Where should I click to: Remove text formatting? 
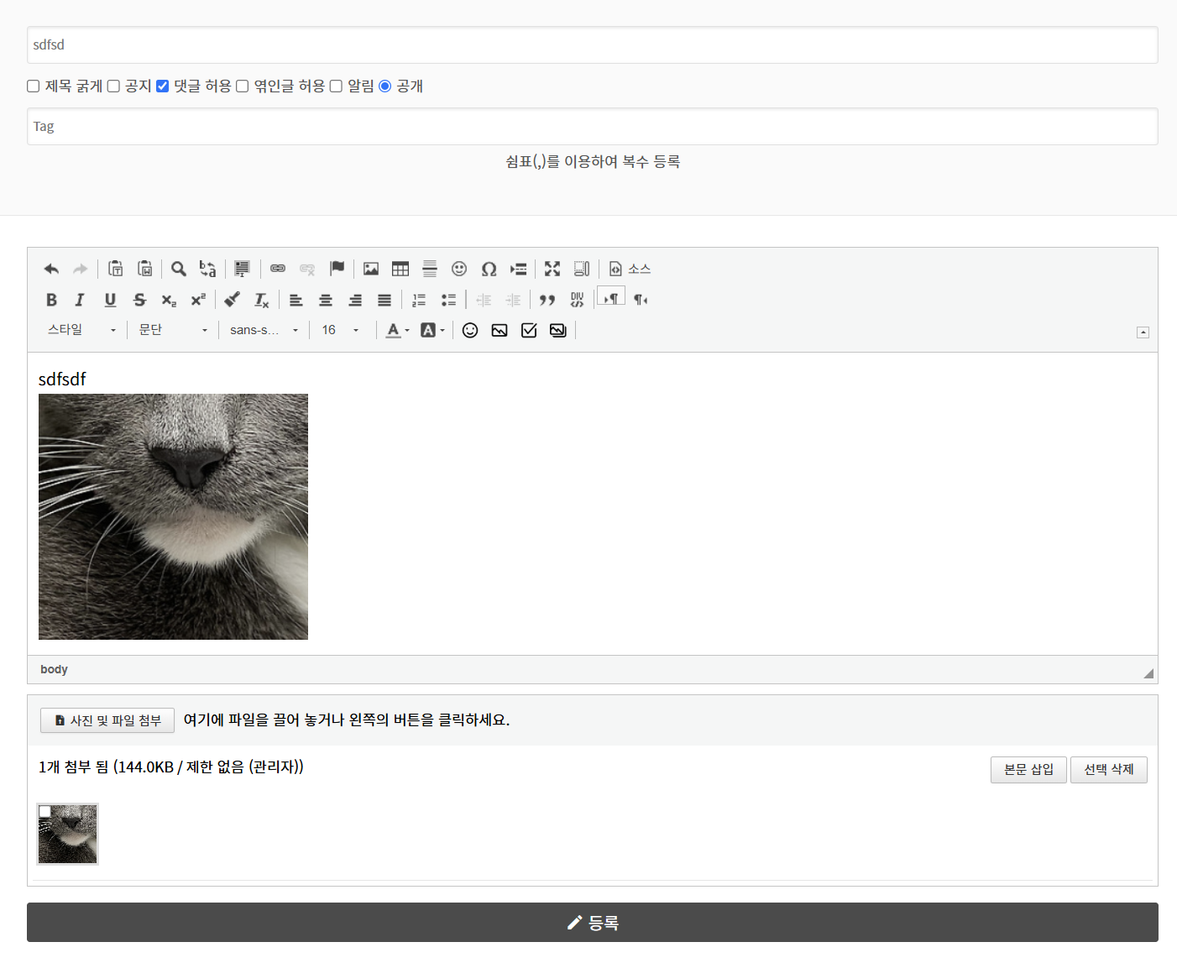pyautogui.click(x=262, y=300)
